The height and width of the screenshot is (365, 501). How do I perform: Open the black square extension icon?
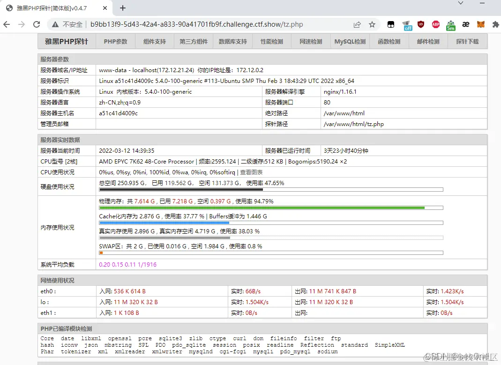click(391, 24)
